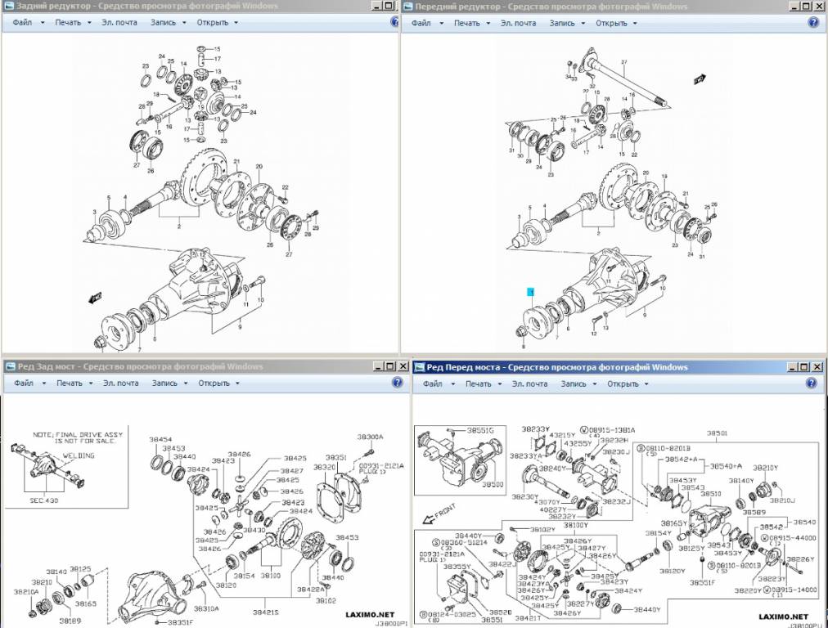Image resolution: width=828 pixels, height=628 pixels.
Task: Click the blue highlighted part label in Передний редуктор
Action: [530, 291]
